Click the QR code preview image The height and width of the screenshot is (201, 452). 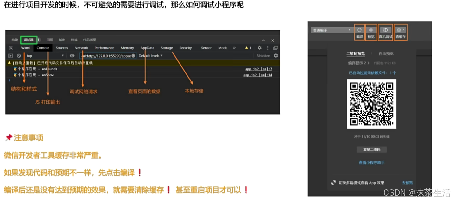point(372,104)
